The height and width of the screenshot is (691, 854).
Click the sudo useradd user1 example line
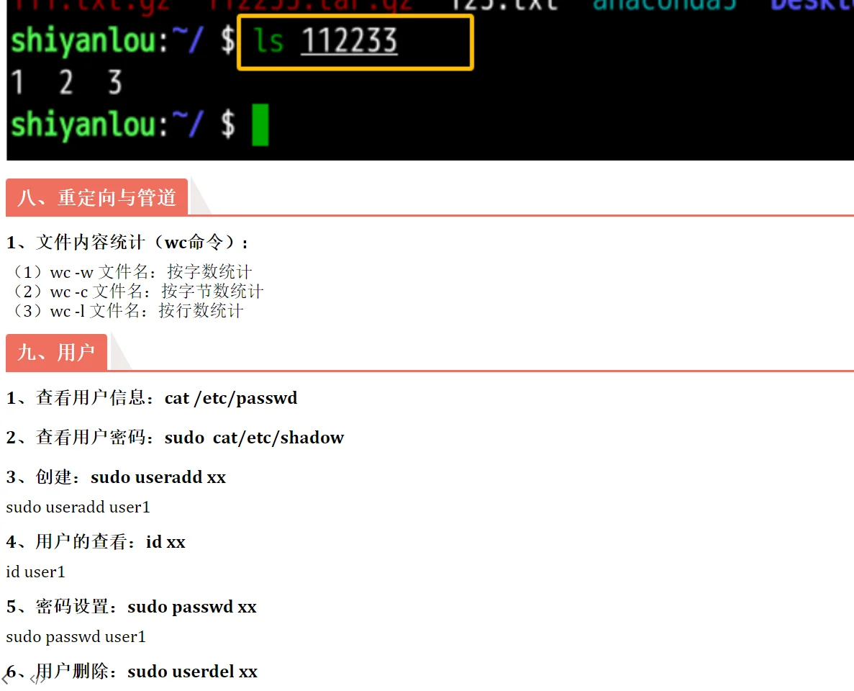point(78,507)
